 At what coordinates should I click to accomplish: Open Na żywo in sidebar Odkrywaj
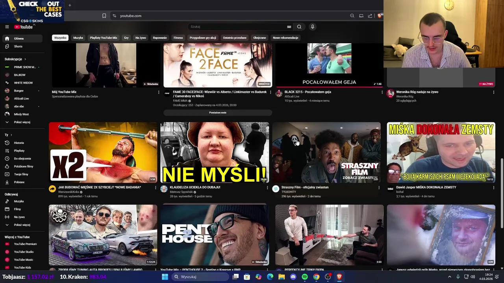[22, 217]
